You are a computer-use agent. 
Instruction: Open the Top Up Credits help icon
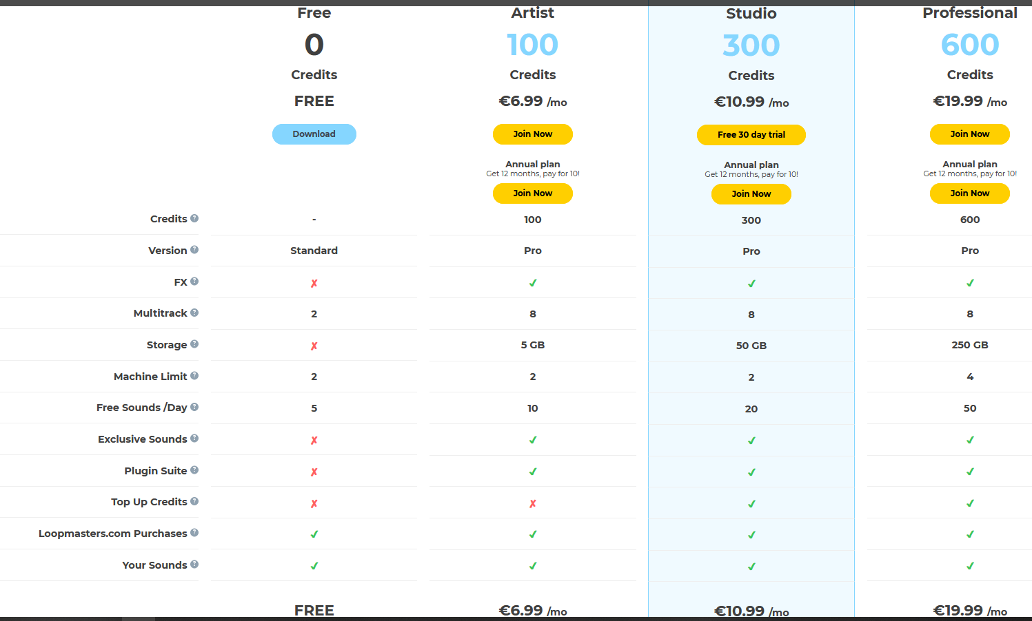pos(194,501)
